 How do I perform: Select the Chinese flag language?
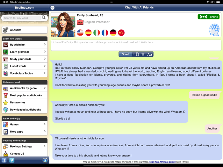pyautogui.click(x=121, y=33)
